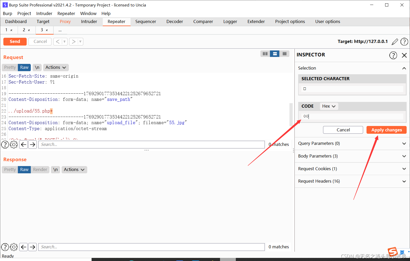This screenshot has height=261, width=410.
Task: Open the Window menu
Action: pyautogui.click(x=88, y=13)
